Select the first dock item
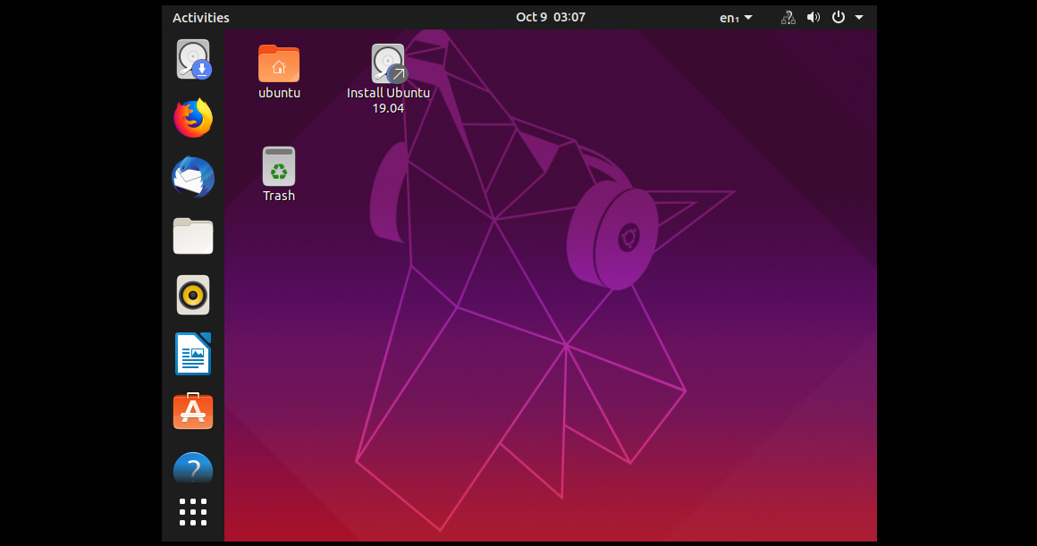The width and height of the screenshot is (1037, 546). tap(192, 59)
